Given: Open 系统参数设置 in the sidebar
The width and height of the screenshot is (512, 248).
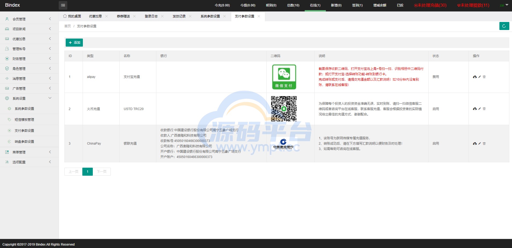Looking at the screenshot, I should coord(24,109).
